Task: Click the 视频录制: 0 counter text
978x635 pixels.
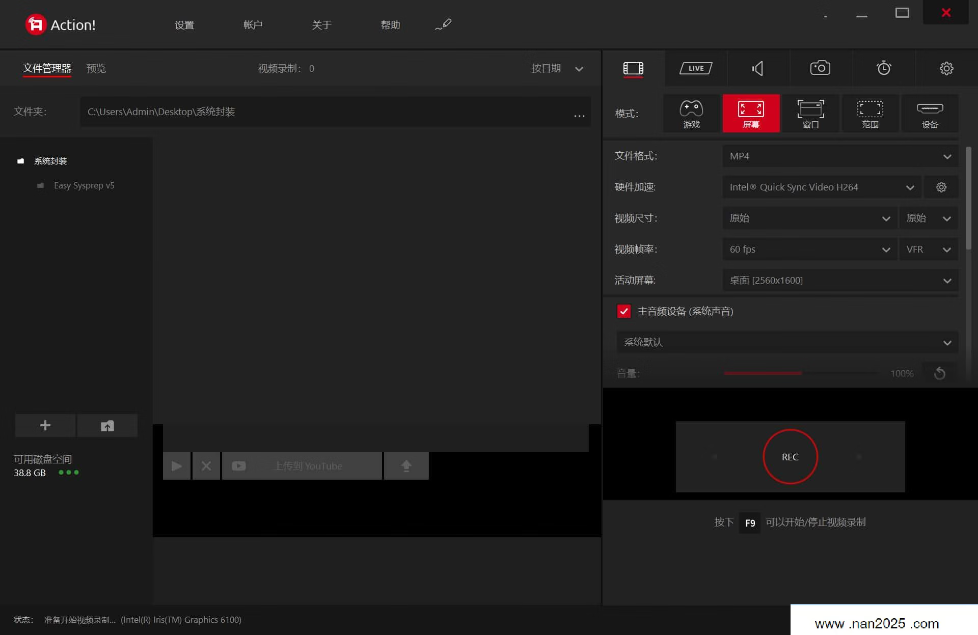Action: [x=286, y=68]
